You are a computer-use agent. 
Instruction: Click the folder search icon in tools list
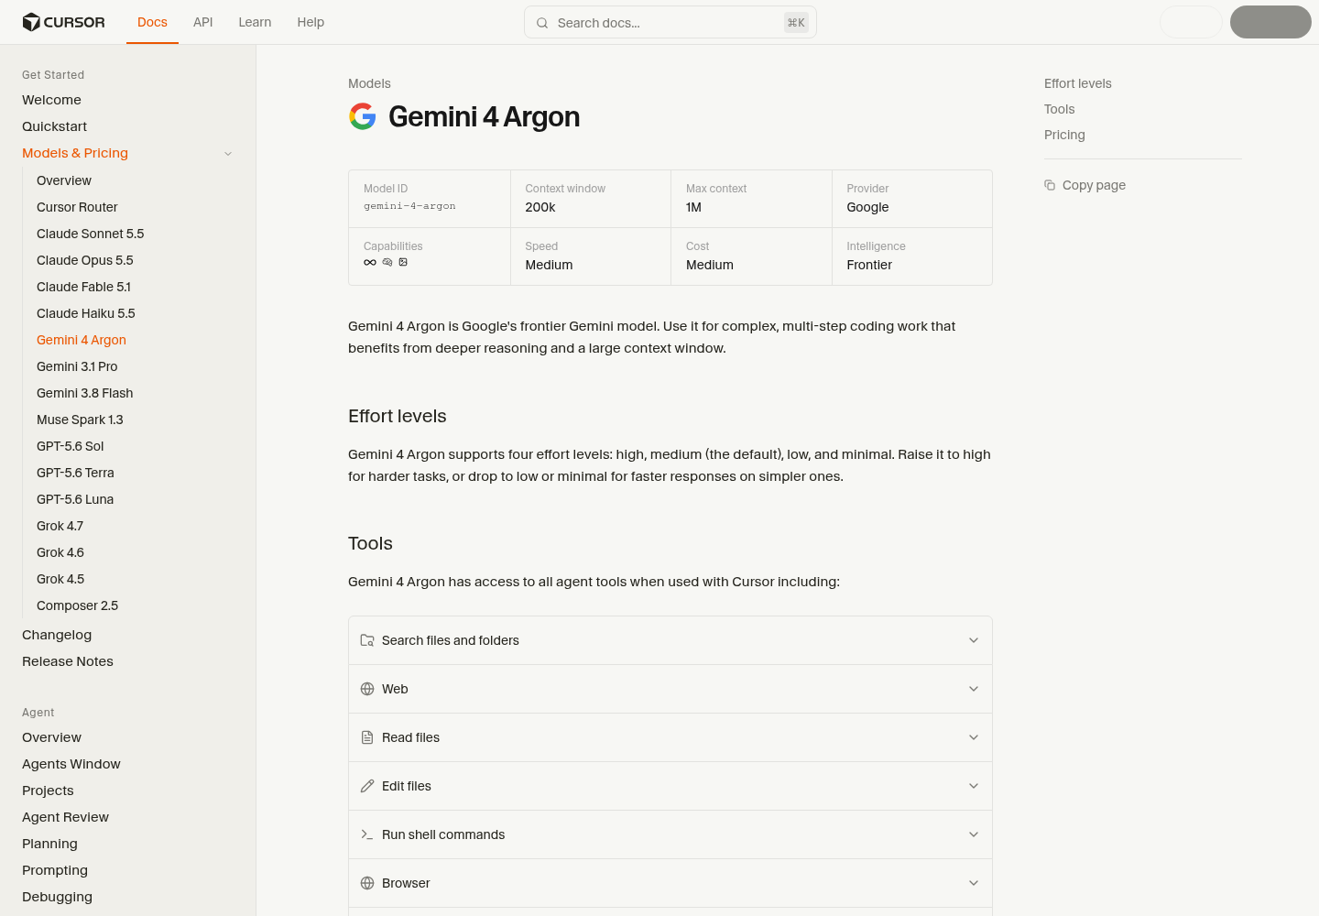[367, 640]
